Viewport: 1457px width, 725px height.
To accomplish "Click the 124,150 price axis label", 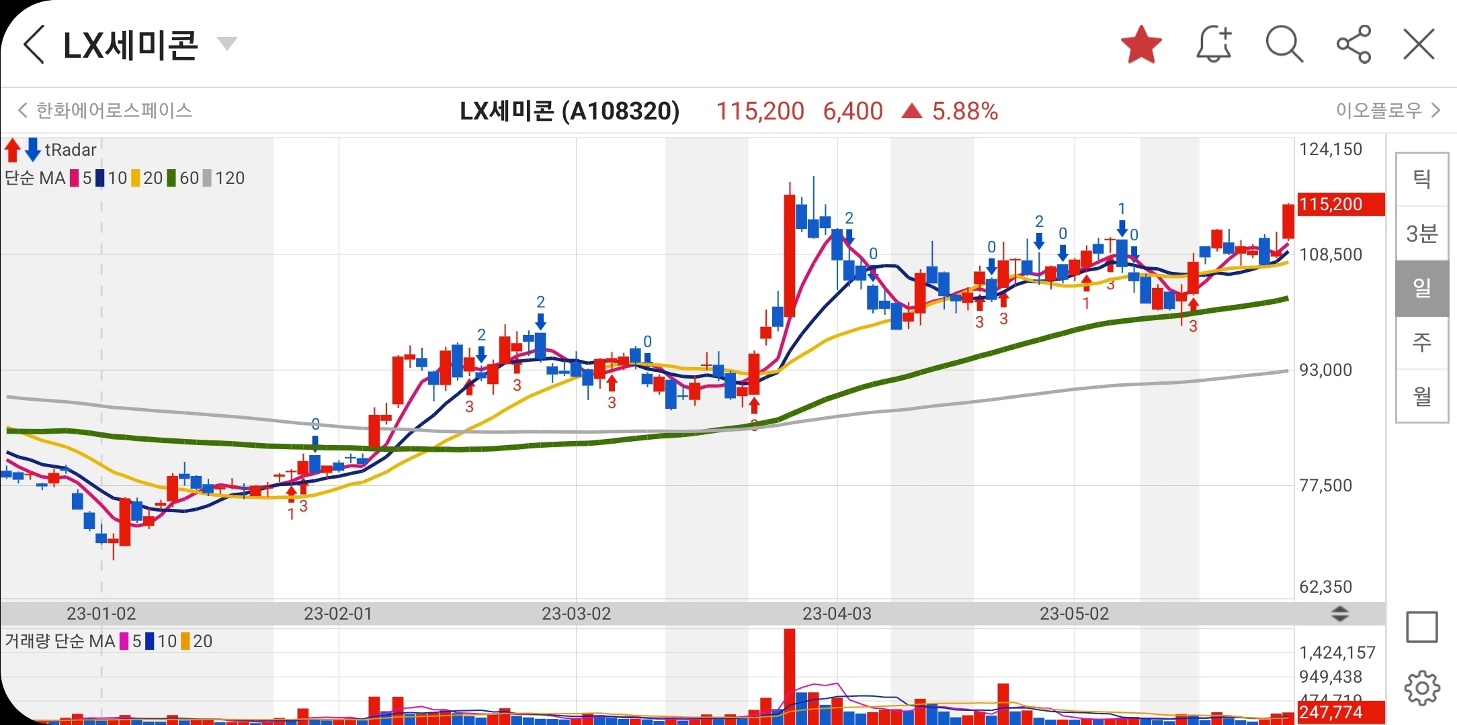I will coord(1331,149).
